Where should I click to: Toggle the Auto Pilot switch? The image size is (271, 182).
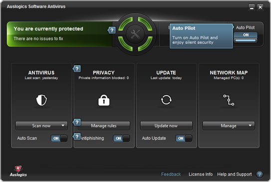point(246,37)
